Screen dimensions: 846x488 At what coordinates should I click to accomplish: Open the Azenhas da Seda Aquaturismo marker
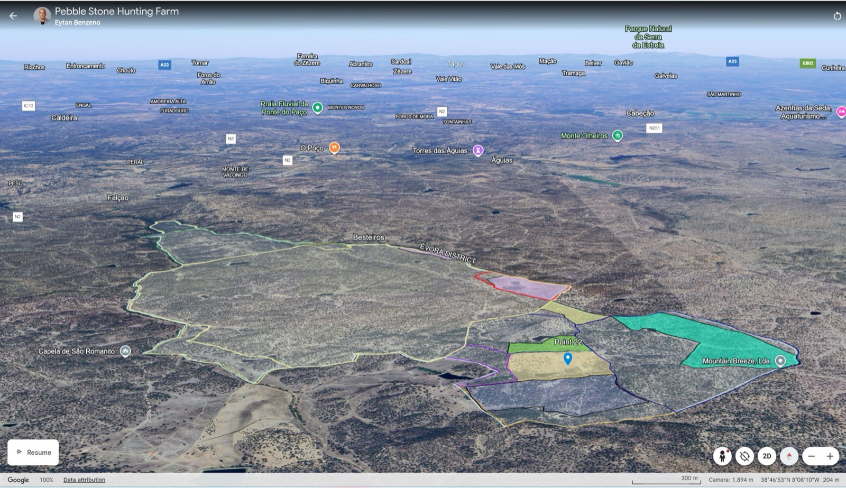click(x=840, y=112)
